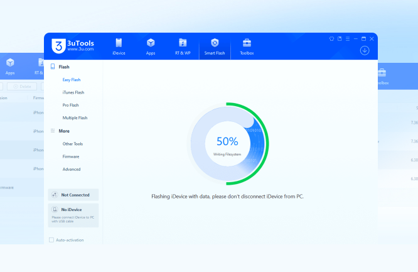The width and height of the screenshot is (418, 272).
Task: Click the Not Connected status button
Action: [x=73, y=195]
